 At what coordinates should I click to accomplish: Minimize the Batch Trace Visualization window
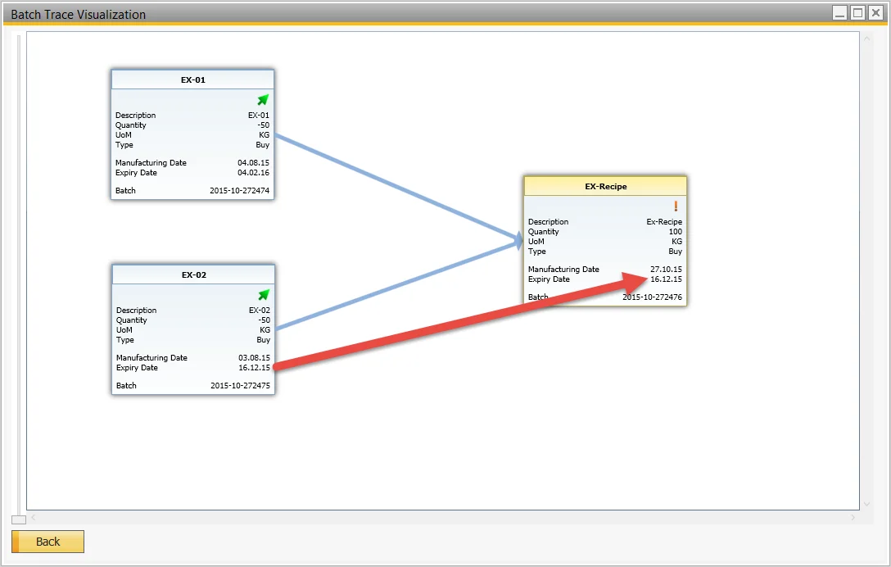(x=840, y=12)
